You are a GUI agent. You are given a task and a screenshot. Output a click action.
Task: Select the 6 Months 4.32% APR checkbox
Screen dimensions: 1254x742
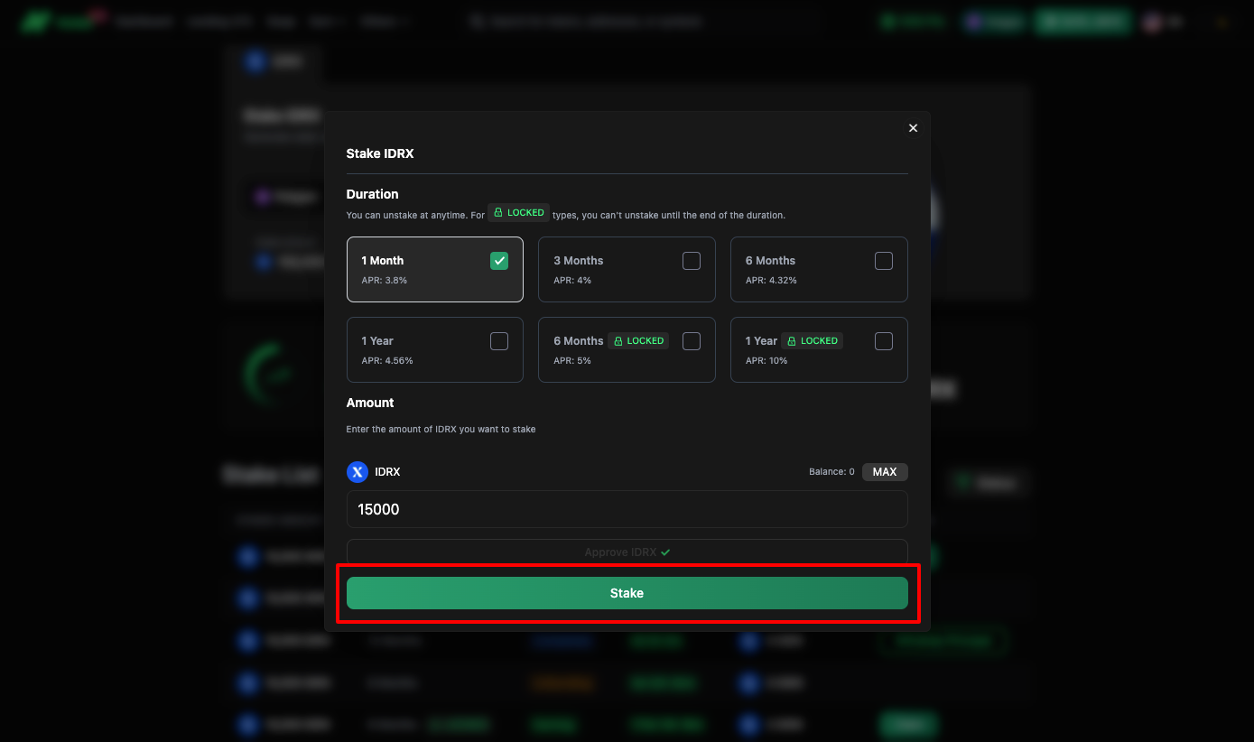[884, 261]
